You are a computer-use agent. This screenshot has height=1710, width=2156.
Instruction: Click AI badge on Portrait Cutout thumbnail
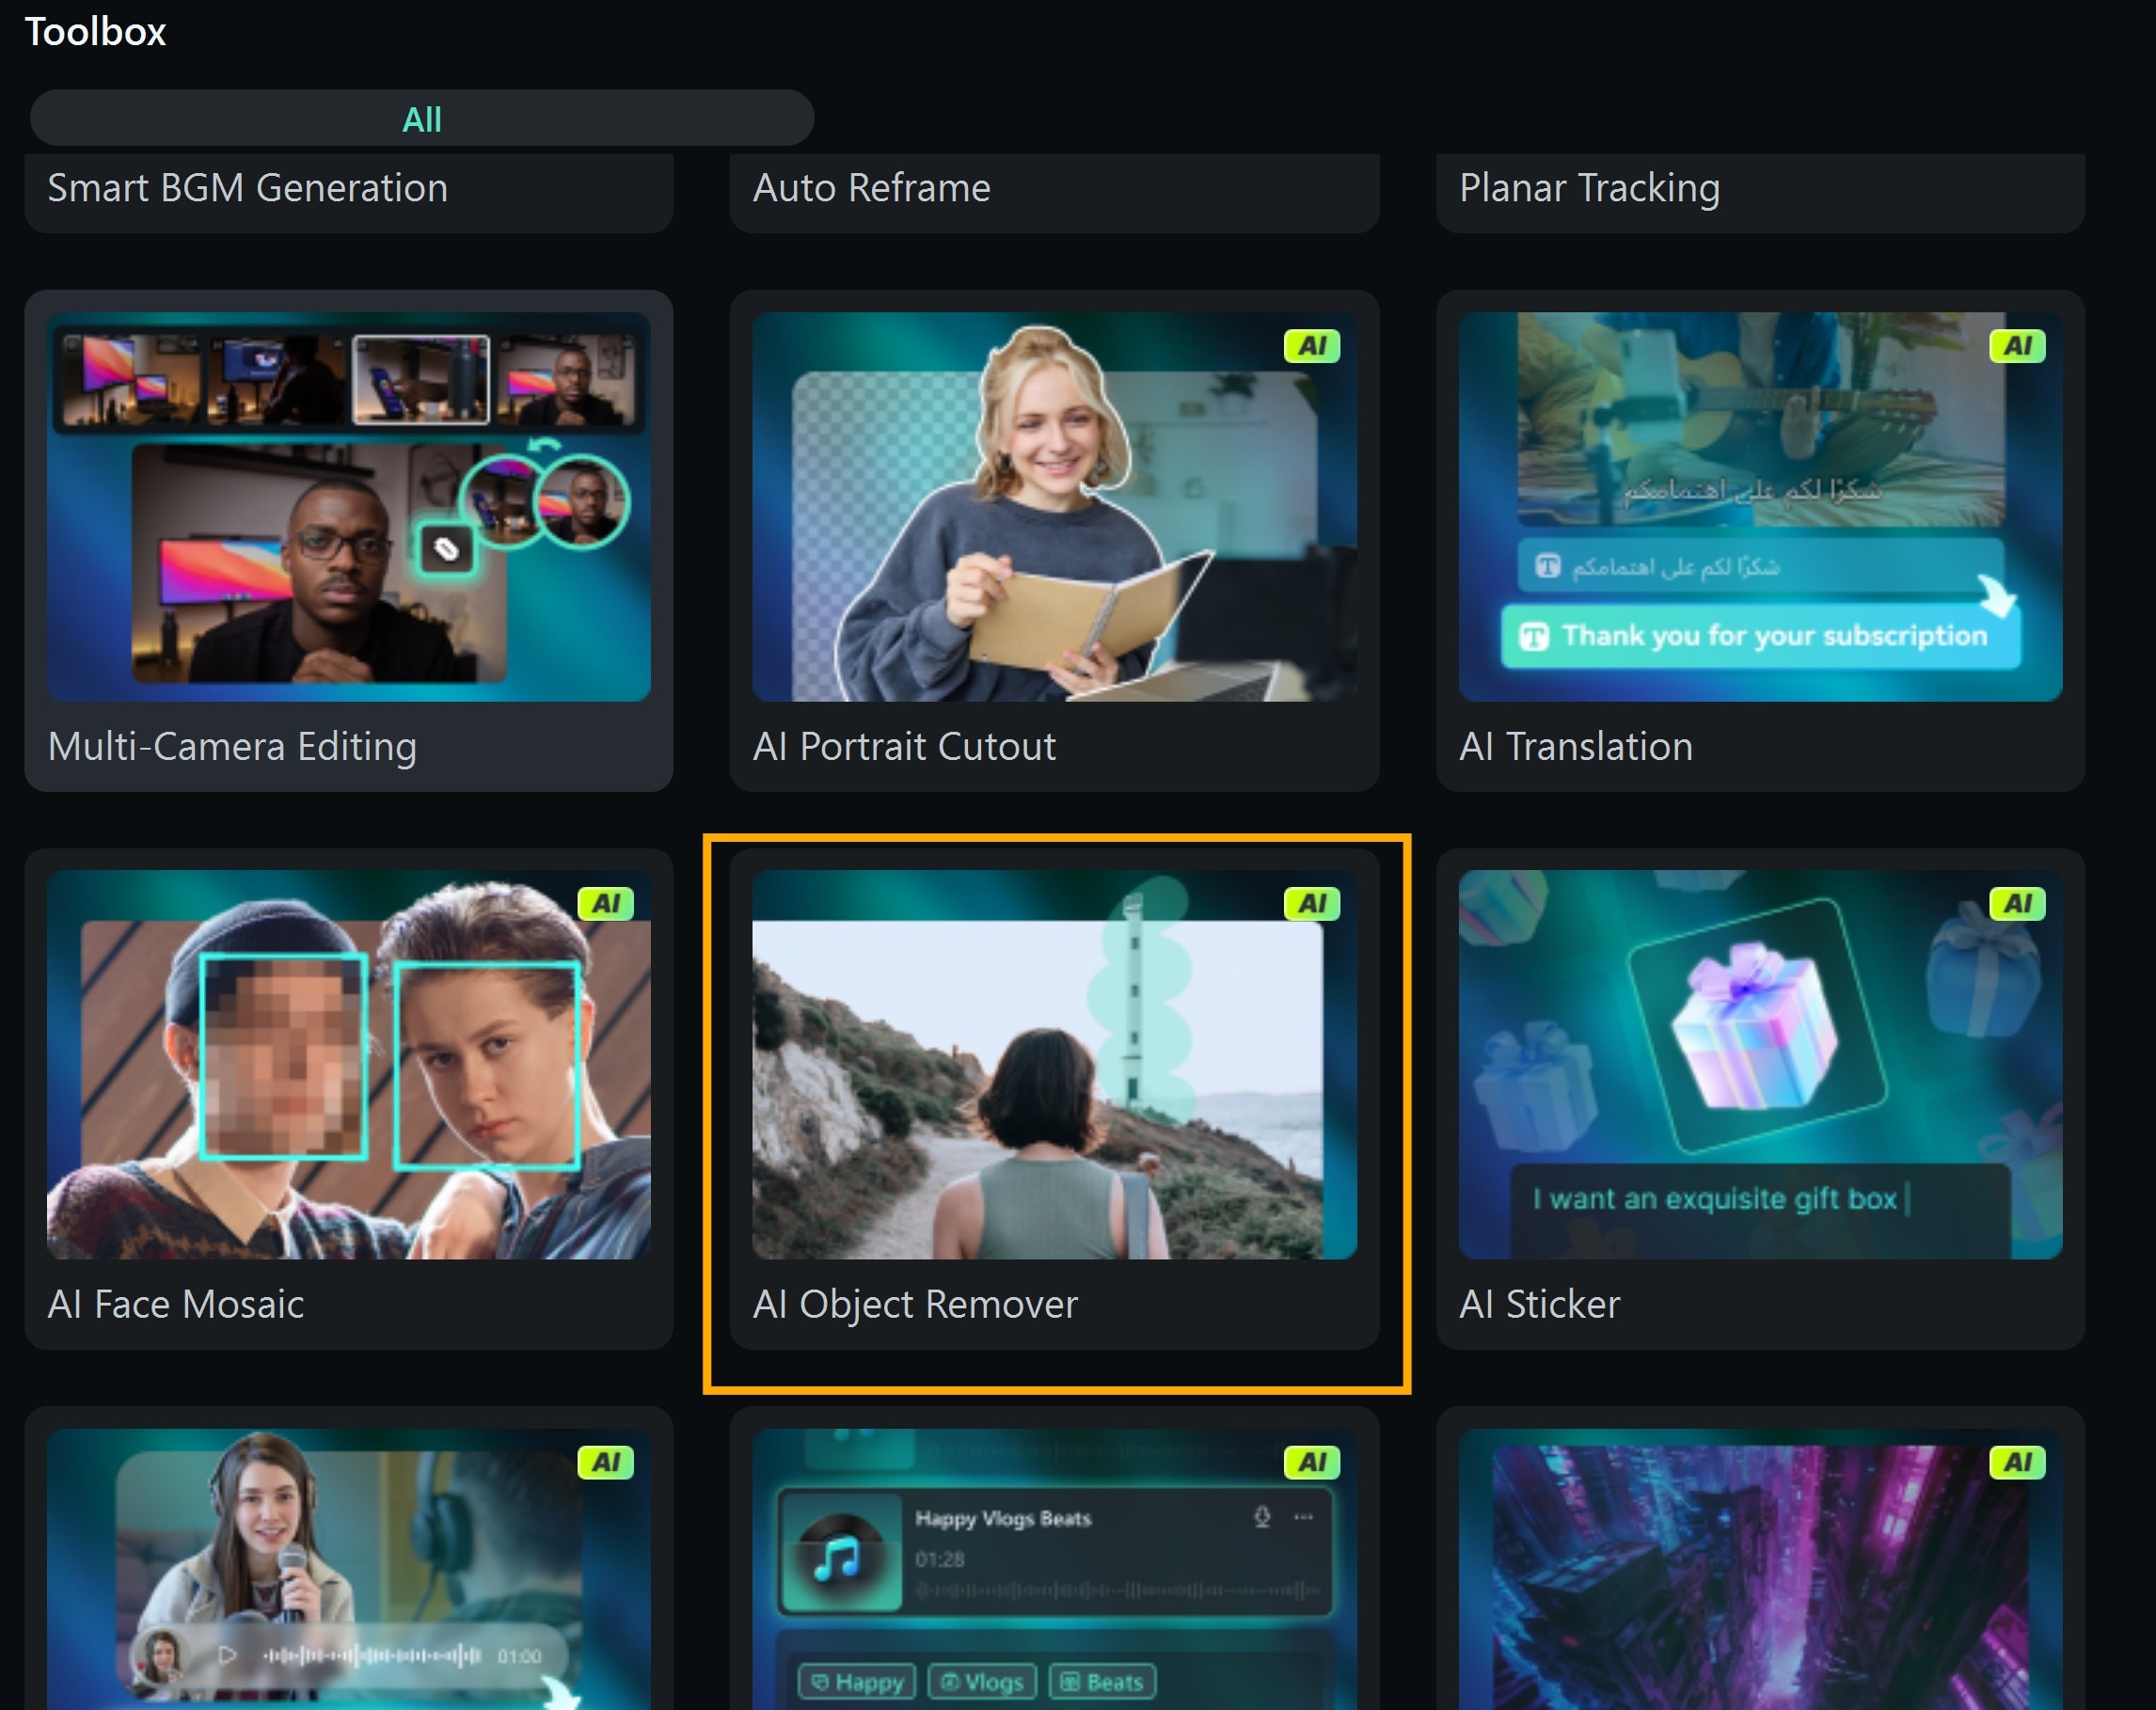[x=1311, y=346]
